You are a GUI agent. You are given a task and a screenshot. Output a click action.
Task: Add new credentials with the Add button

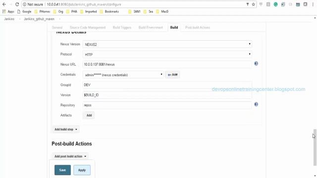pyautogui.click(x=172, y=75)
